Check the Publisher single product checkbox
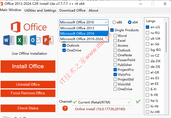This screenshot has width=171, height=118. click(x=115, y=65)
